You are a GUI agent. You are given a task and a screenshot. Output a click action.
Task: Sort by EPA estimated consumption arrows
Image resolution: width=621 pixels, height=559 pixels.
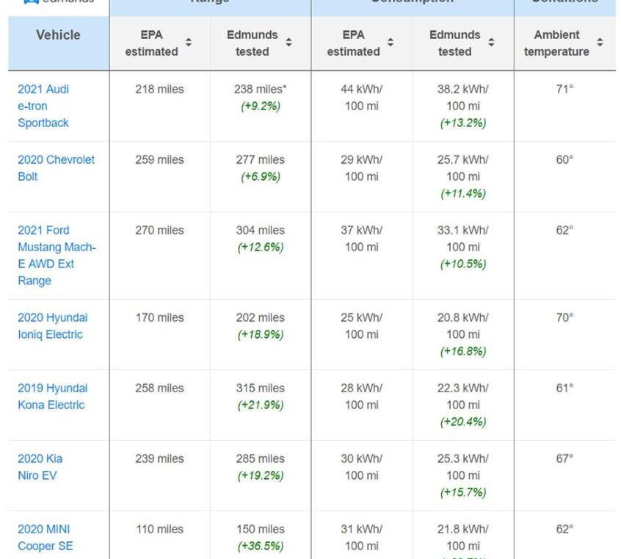pos(391,42)
